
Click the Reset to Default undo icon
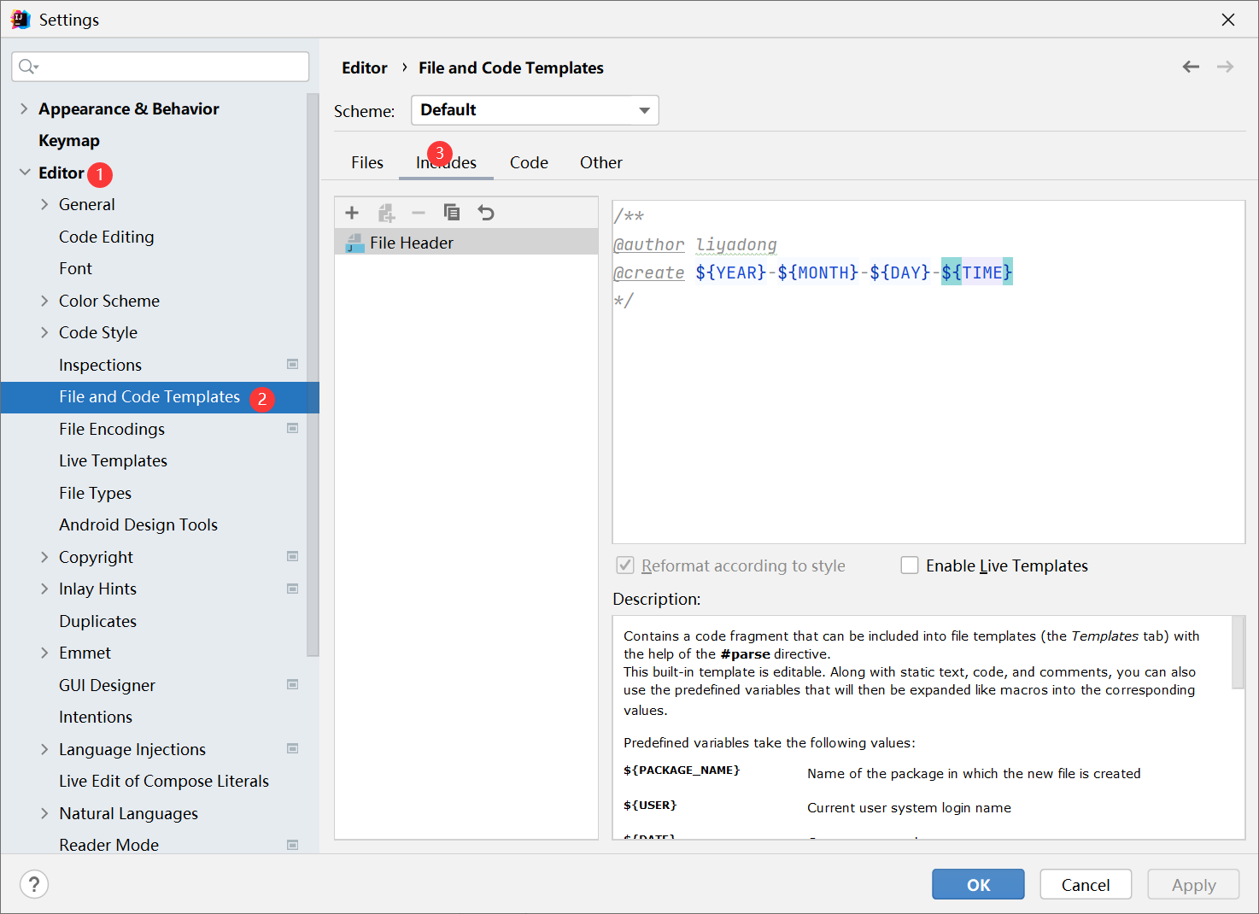coord(486,213)
